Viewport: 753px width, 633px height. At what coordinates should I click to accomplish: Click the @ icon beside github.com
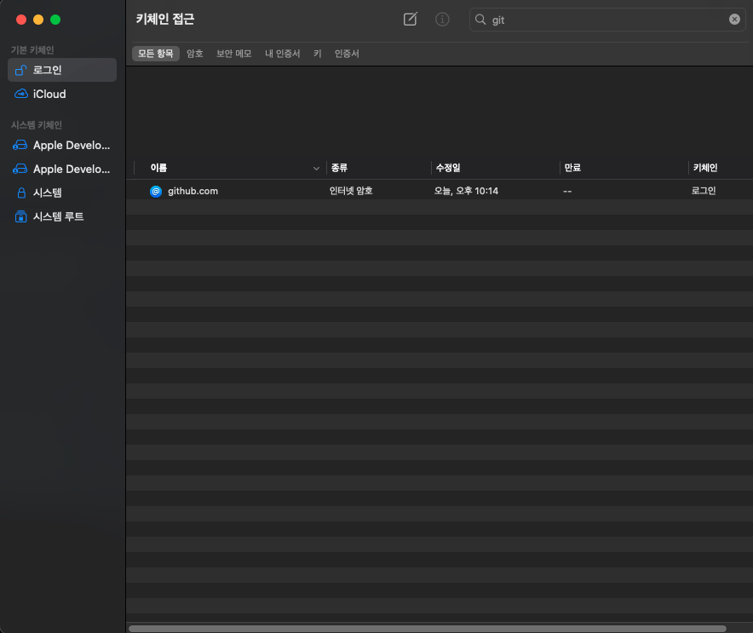(x=156, y=191)
